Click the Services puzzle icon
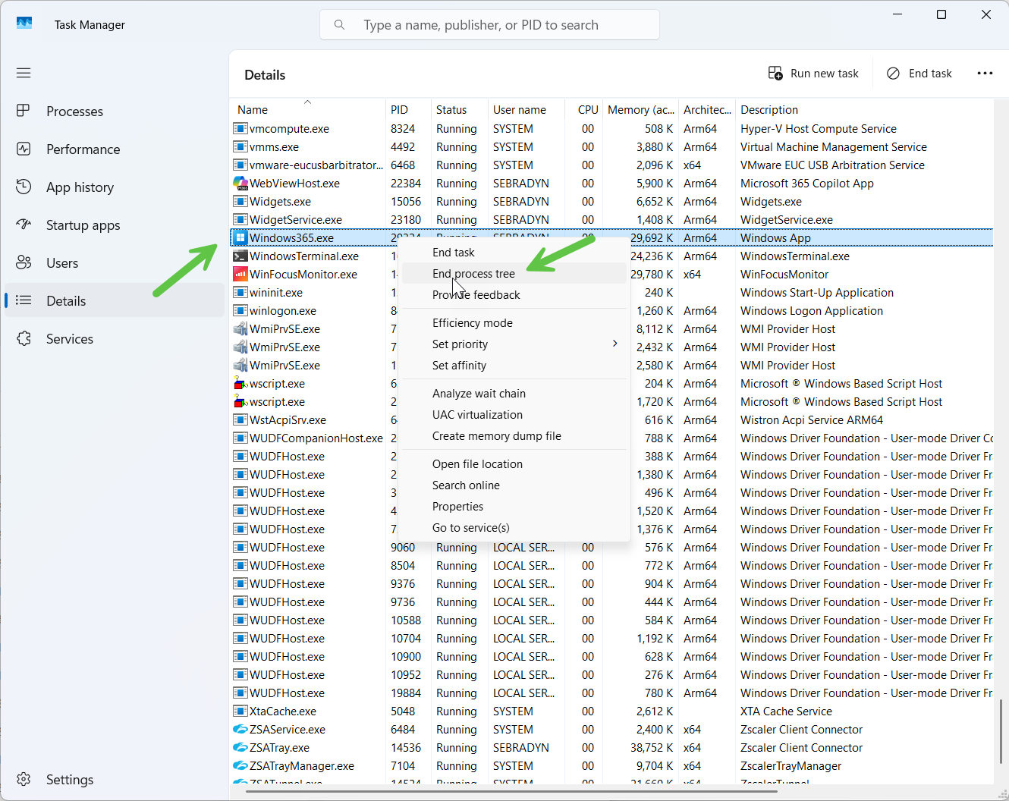 click(24, 338)
